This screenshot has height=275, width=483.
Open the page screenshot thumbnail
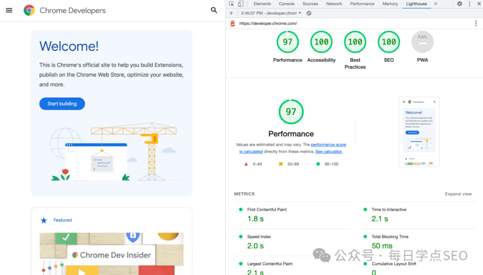pyautogui.click(x=419, y=132)
